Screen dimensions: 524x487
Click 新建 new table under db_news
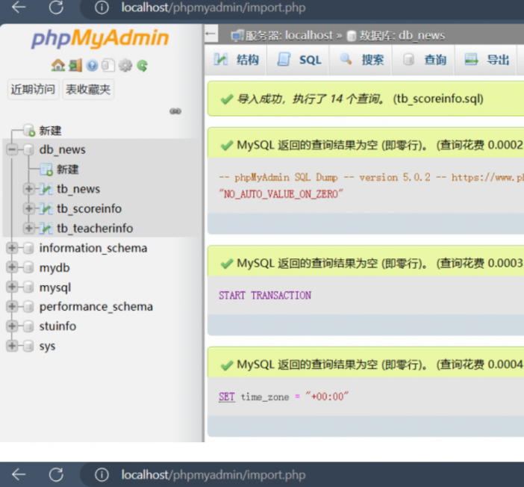[x=68, y=170]
